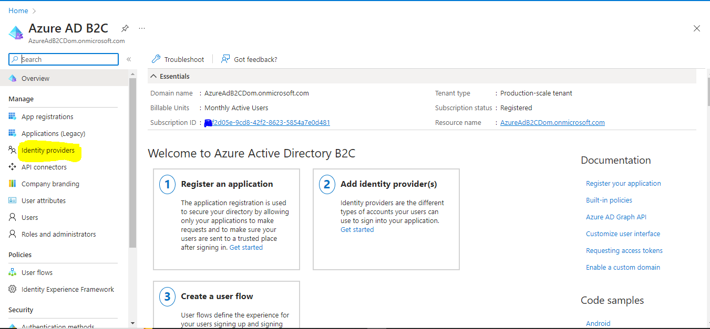Click the sidebar scrollbar down arrow
This screenshot has height=329, width=710.
132,323
